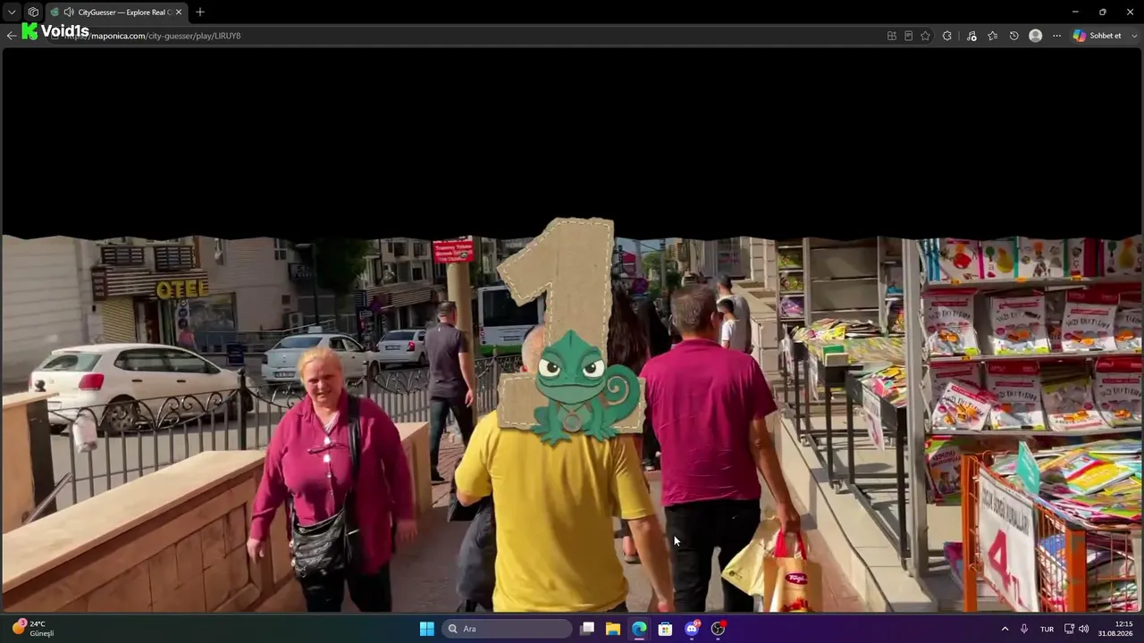Open browser history
The width and height of the screenshot is (1144, 643).
pos(1014,36)
